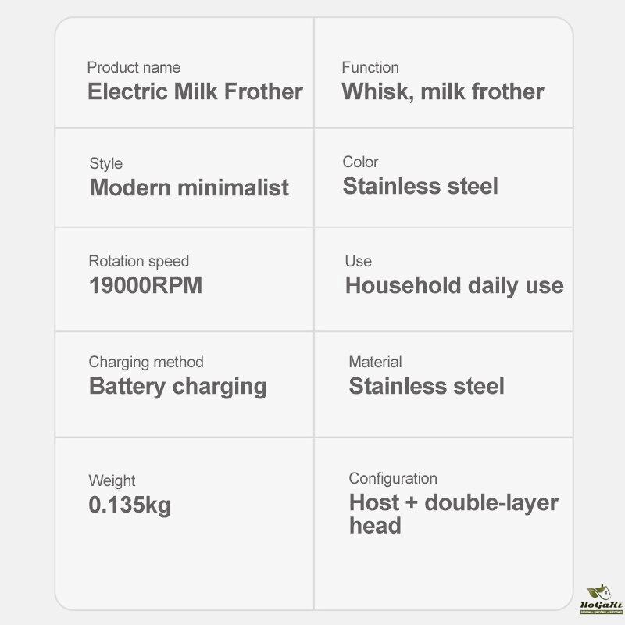Select 'Stainless steel' under Material
Image resolution: width=625 pixels, height=625 pixels.
pos(427,386)
